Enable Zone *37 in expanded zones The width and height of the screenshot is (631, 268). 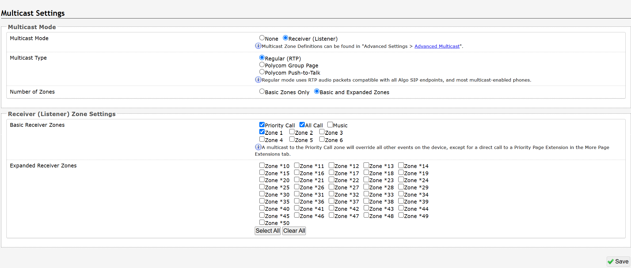point(332,201)
